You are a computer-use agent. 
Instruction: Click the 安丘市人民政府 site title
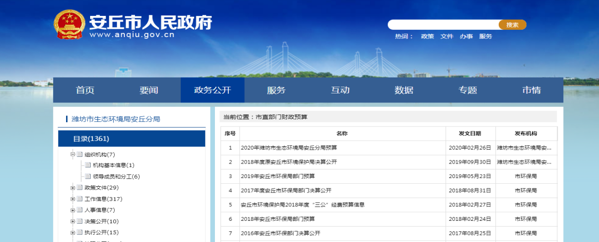pos(150,22)
